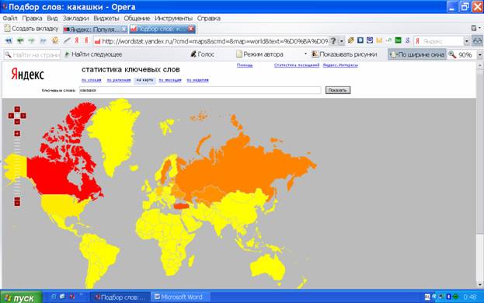Click the blue square icon right of address bar
Viewport: 484px width, 303px height.
tap(360, 40)
